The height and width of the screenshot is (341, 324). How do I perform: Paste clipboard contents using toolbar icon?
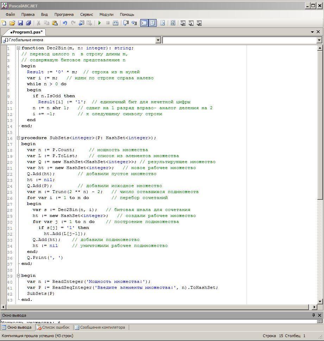point(55,23)
